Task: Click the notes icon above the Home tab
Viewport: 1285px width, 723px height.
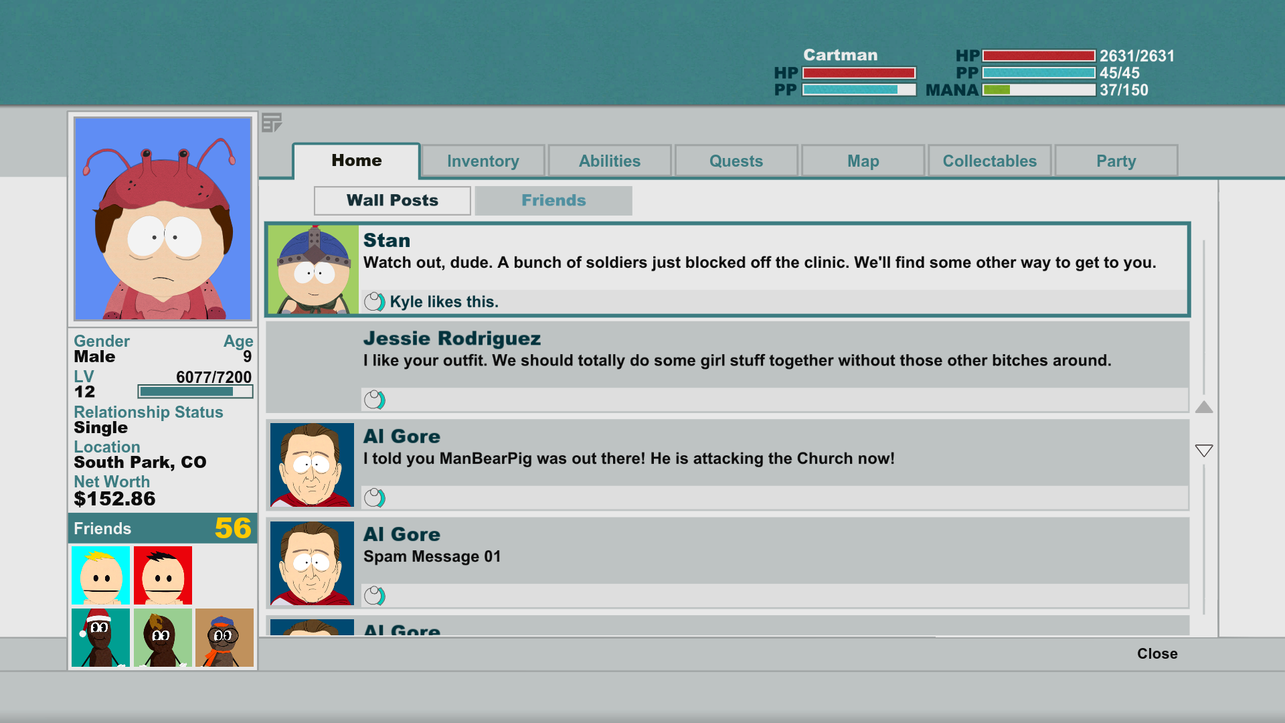Action: point(272,123)
